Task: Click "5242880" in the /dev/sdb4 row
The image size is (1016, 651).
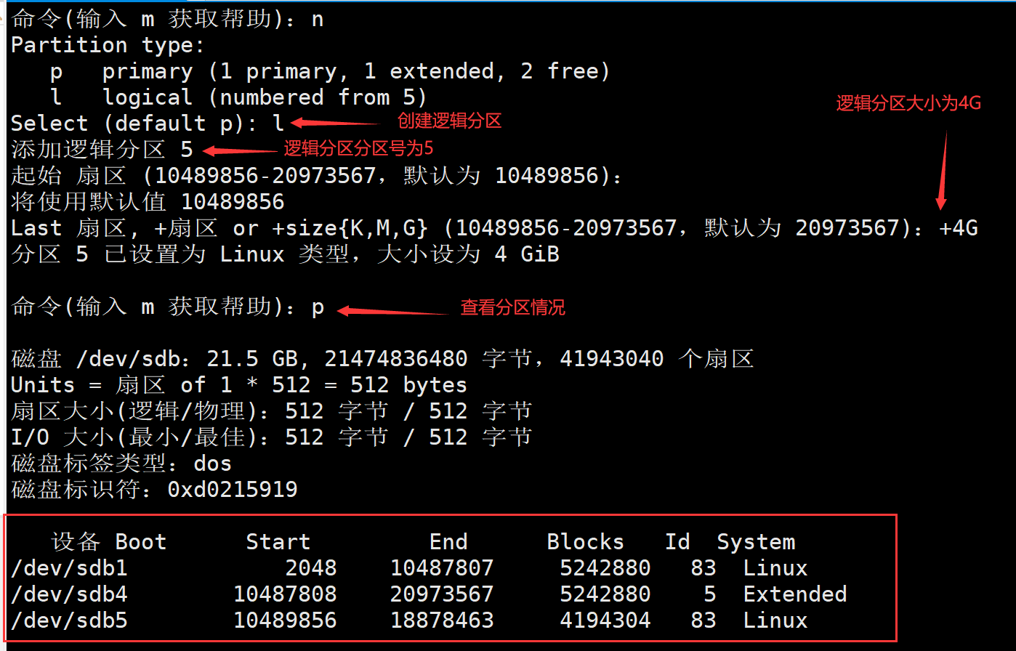Action: click(x=605, y=594)
